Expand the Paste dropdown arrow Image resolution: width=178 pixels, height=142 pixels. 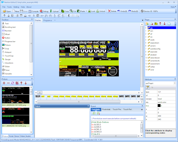coord(86,11)
